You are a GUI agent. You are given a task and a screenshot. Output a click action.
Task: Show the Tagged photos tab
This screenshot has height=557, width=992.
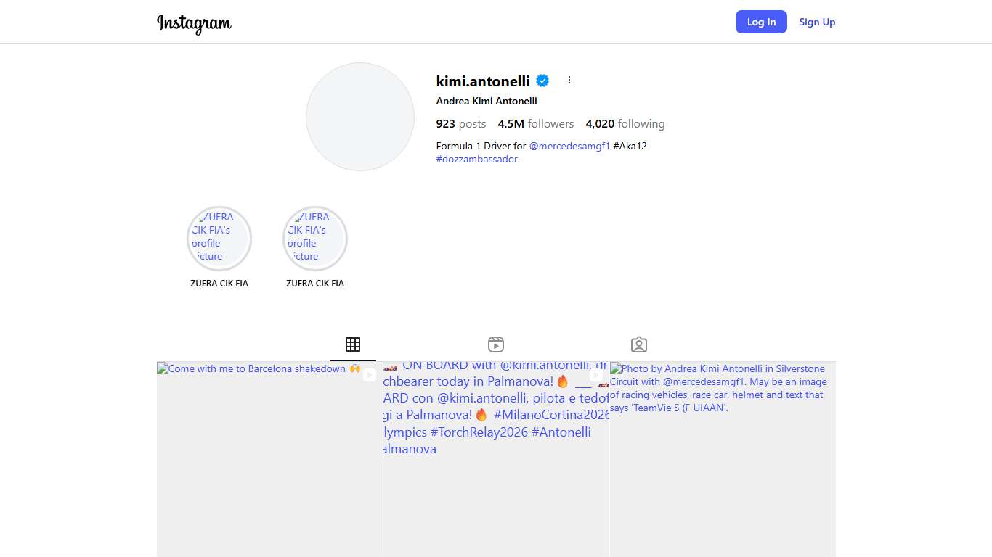coord(639,344)
